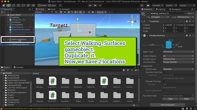Toggle scene grid icon
The width and height of the screenshot is (197, 110).
point(81,12)
